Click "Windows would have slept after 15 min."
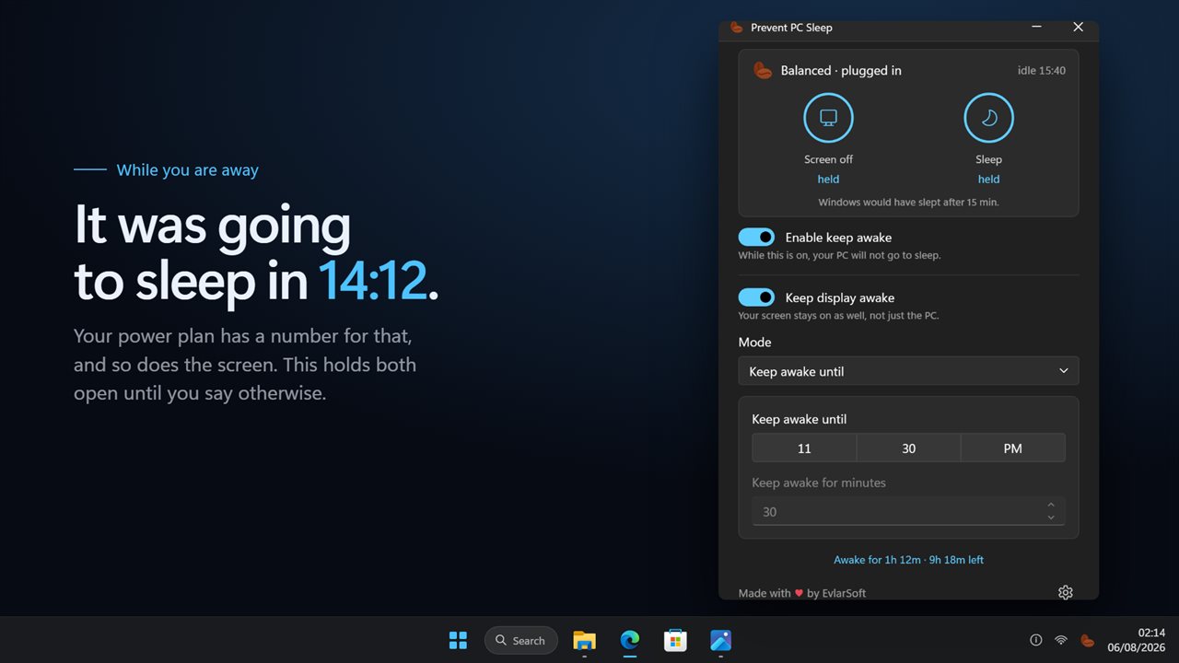1179x663 pixels. point(908,202)
